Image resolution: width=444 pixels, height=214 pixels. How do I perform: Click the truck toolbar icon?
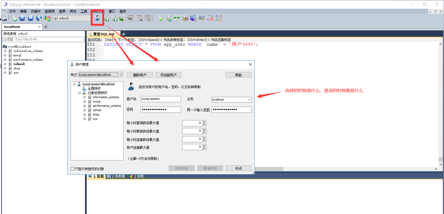click(x=185, y=18)
